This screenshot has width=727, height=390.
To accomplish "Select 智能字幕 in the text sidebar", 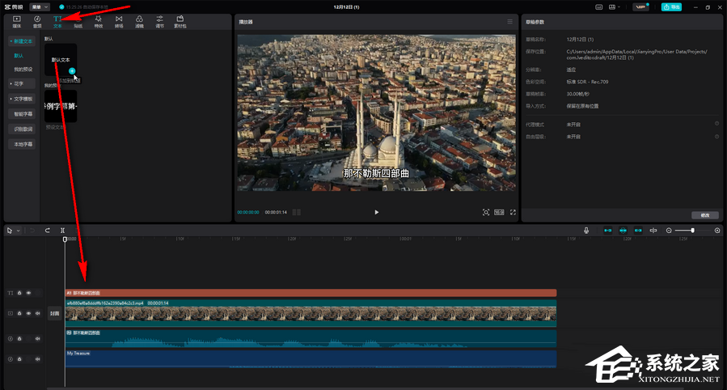I will [23, 114].
